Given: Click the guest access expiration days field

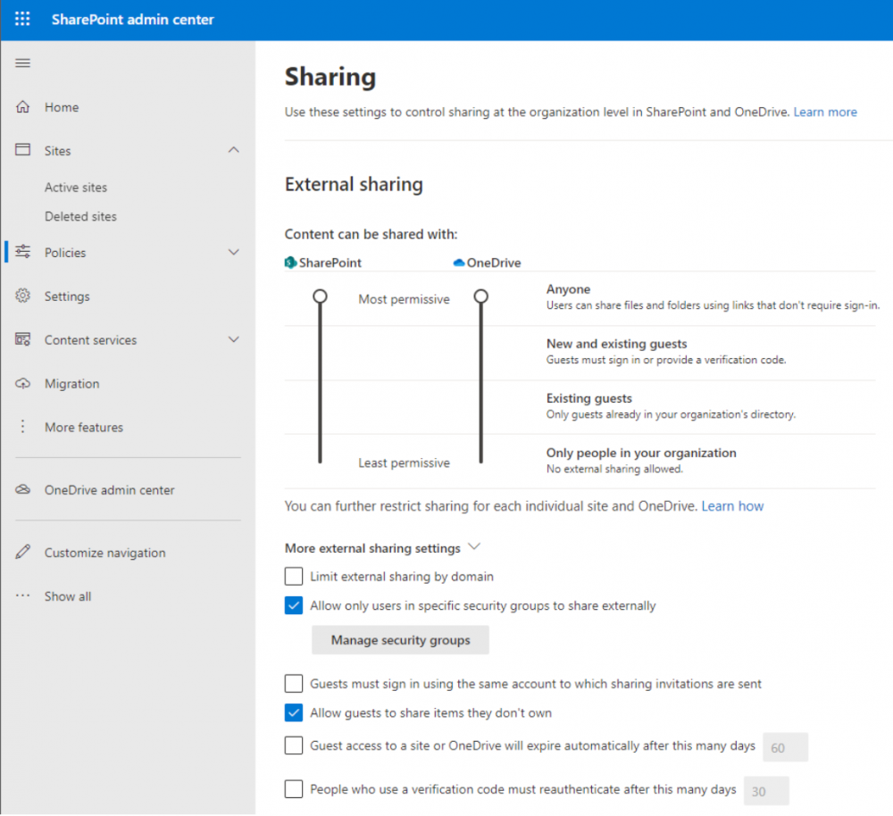Looking at the screenshot, I should click(785, 747).
